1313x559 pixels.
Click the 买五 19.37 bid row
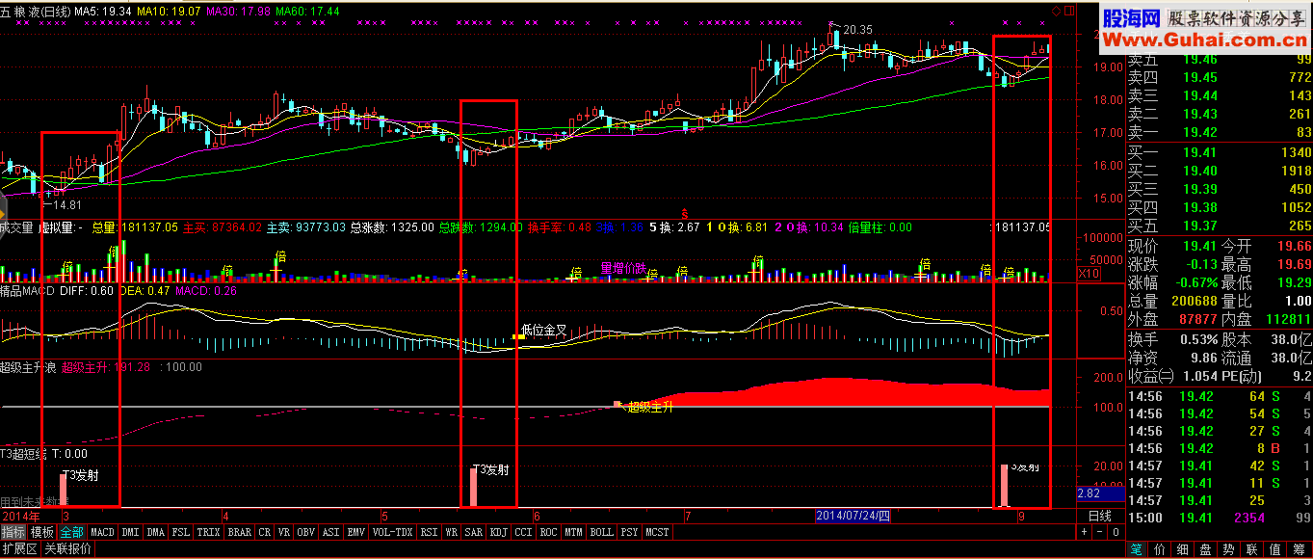click(x=1220, y=226)
